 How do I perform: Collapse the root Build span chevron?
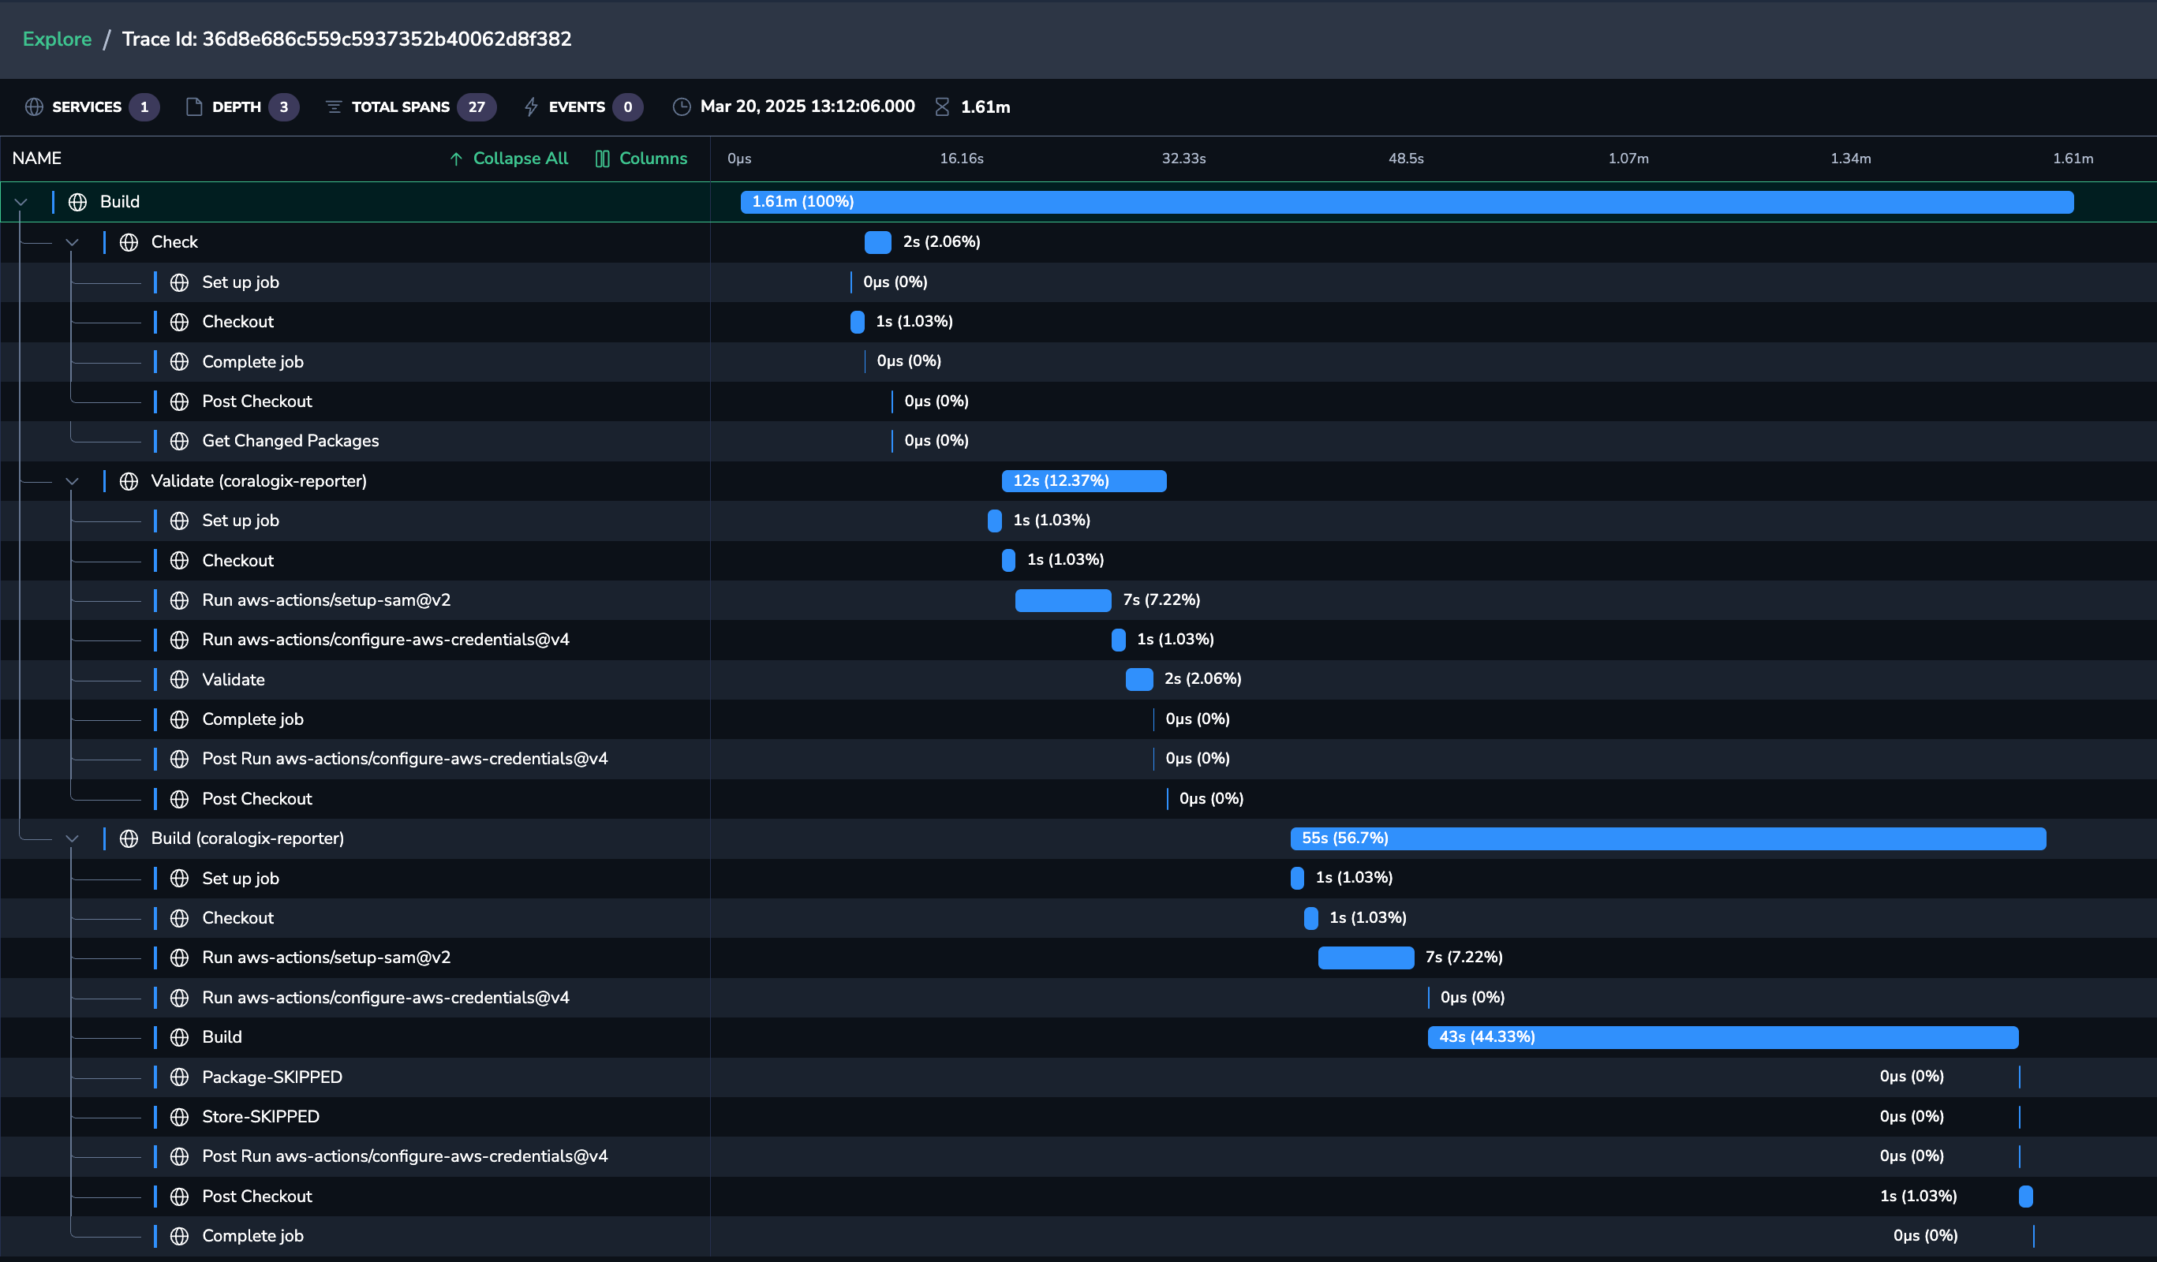pyautogui.click(x=21, y=202)
